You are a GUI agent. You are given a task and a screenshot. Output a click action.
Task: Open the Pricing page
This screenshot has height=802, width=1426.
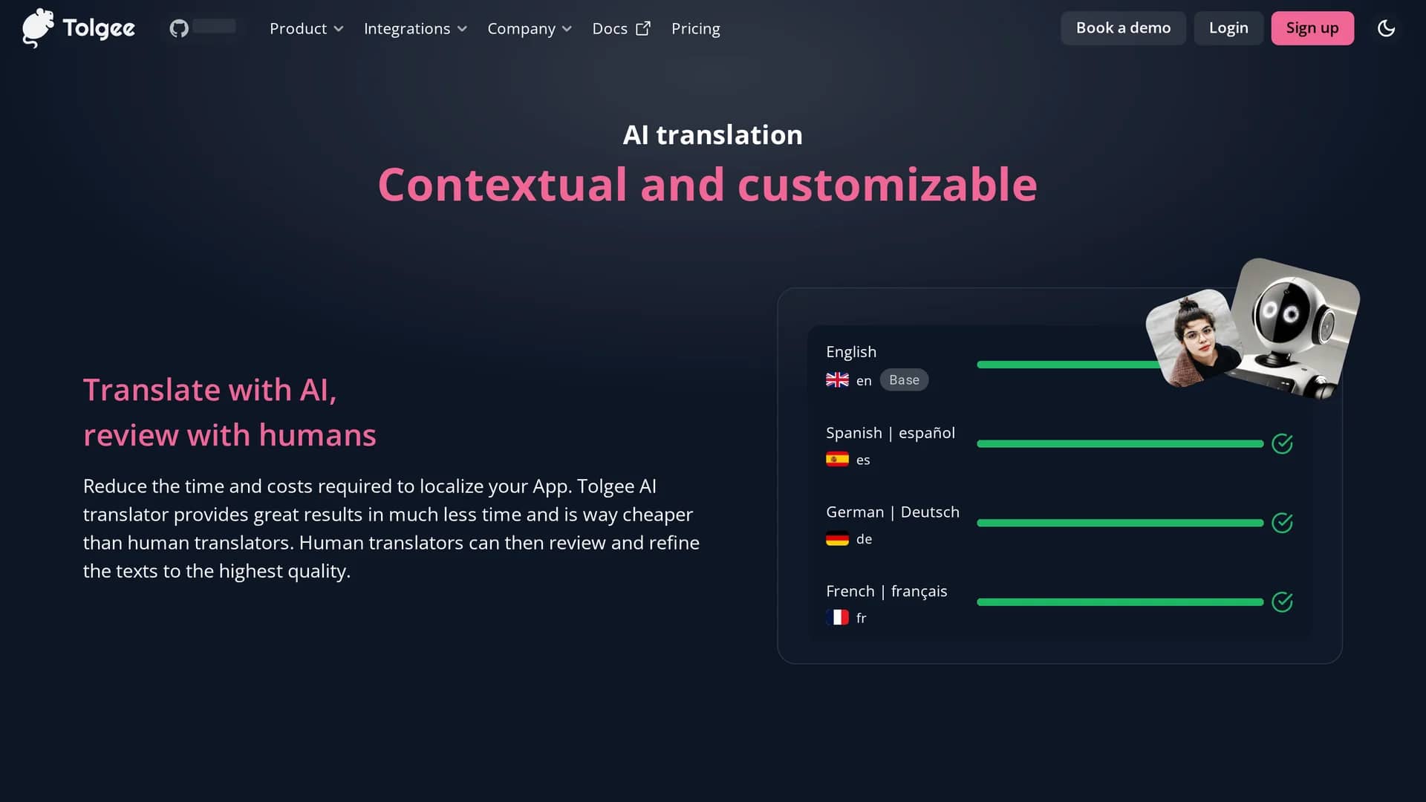[x=696, y=28]
